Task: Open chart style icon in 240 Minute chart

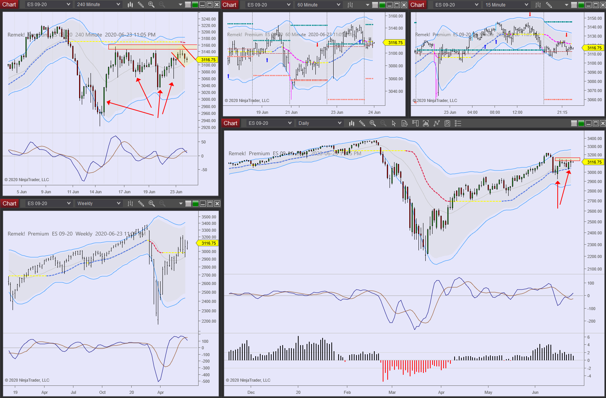Action: [x=130, y=5]
